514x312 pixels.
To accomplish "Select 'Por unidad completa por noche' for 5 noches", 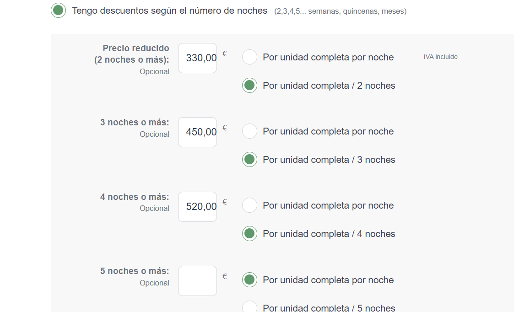I will 249,280.
